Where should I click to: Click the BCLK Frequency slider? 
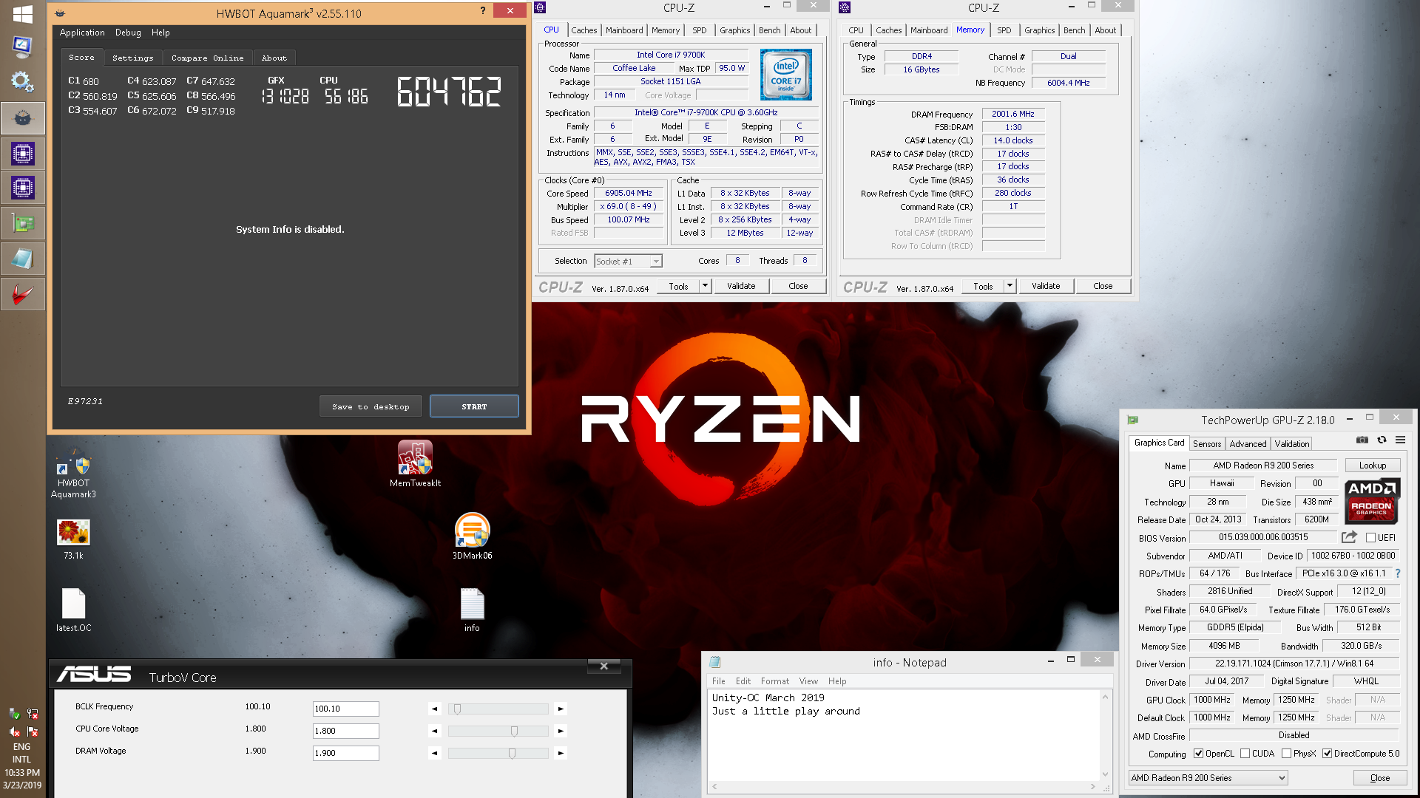coord(498,709)
